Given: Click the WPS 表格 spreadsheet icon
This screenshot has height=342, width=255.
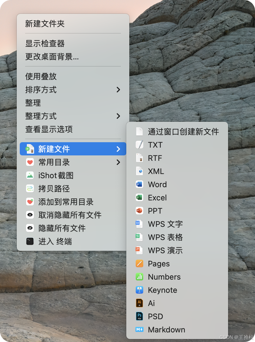Looking at the screenshot, I should 139,237.
